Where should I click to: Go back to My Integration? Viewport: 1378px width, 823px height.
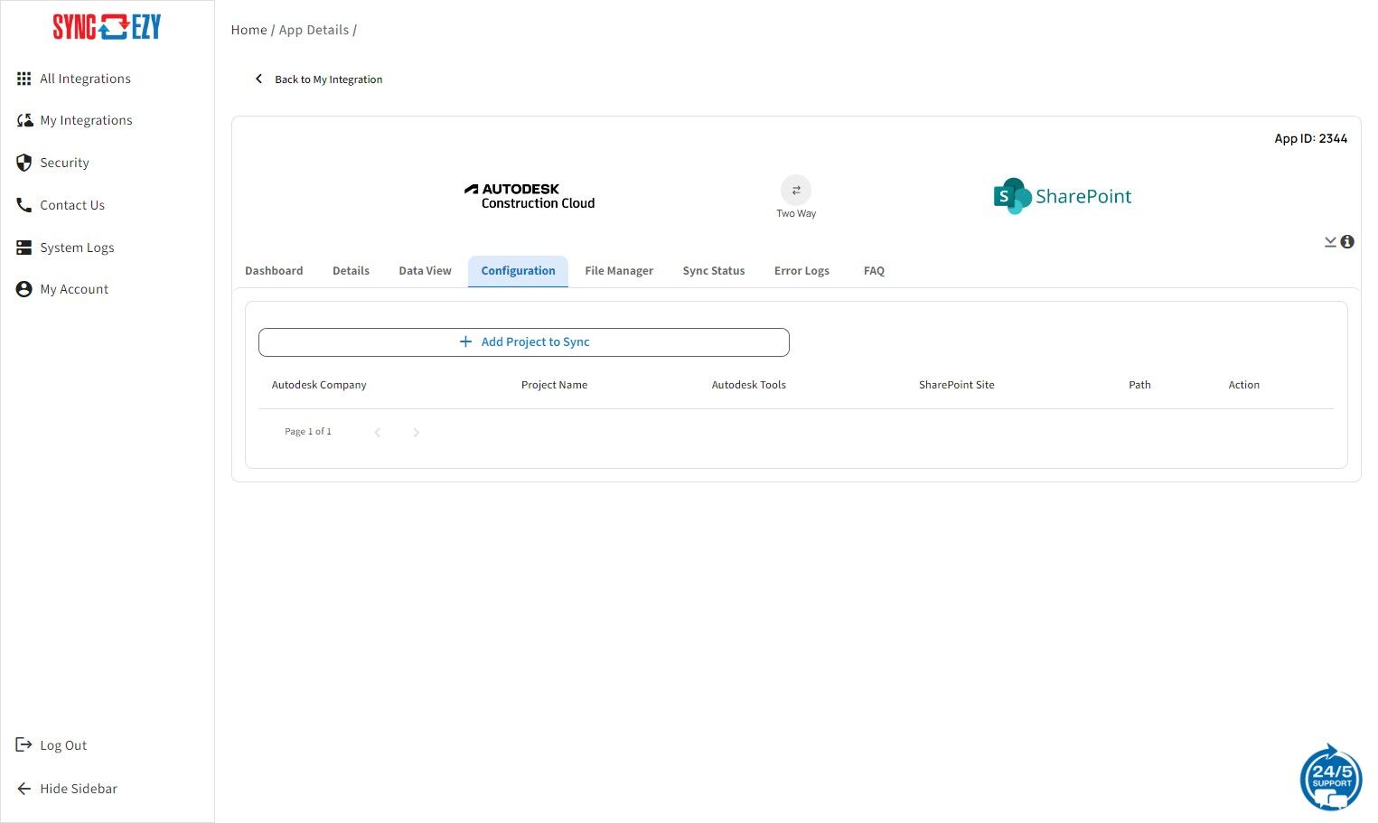click(318, 79)
